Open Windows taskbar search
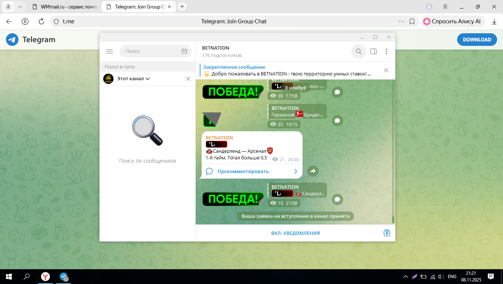Screen dimensions: 503x284 [27, 276]
